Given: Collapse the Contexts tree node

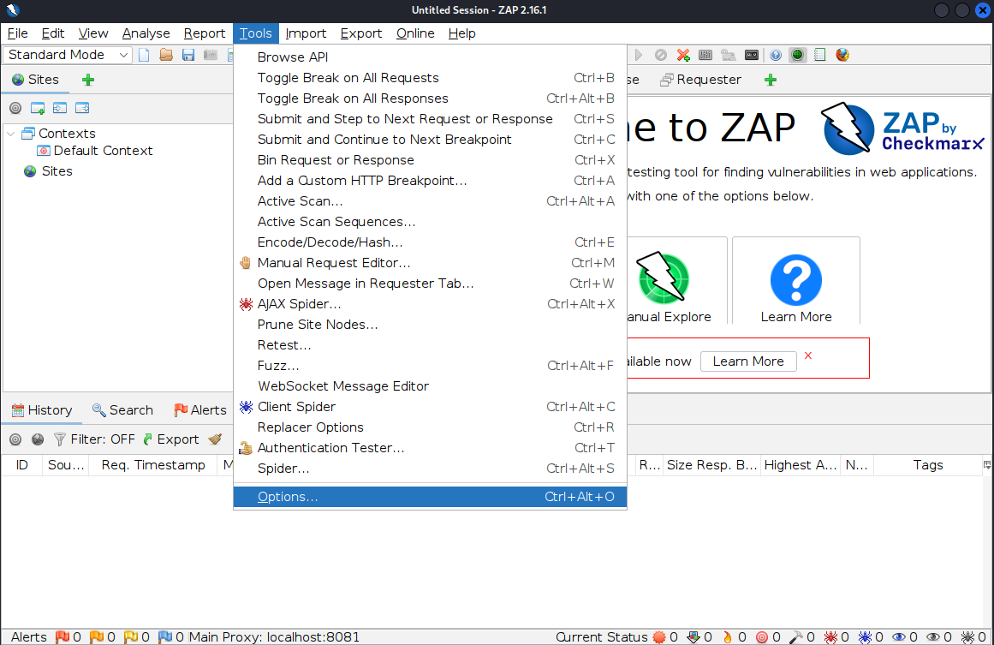Looking at the screenshot, I should (11, 134).
